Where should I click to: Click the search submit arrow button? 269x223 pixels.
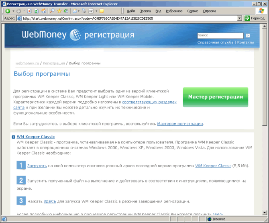[x=248, y=35]
